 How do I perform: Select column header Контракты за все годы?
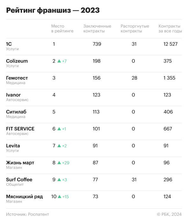170,29
